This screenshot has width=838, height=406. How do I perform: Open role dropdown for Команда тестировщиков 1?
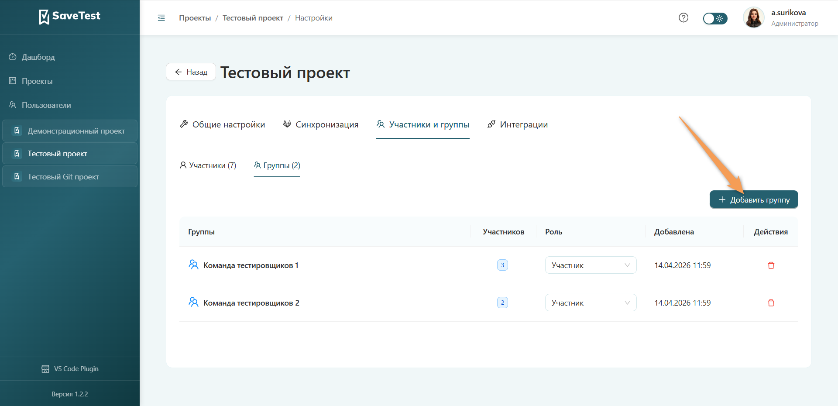point(591,265)
